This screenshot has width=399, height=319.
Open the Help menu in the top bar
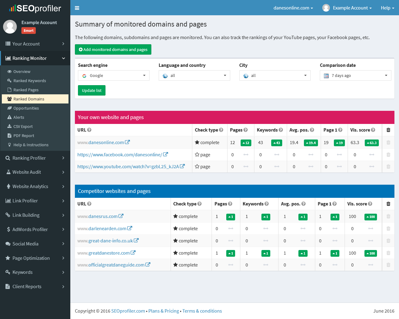(387, 8)
